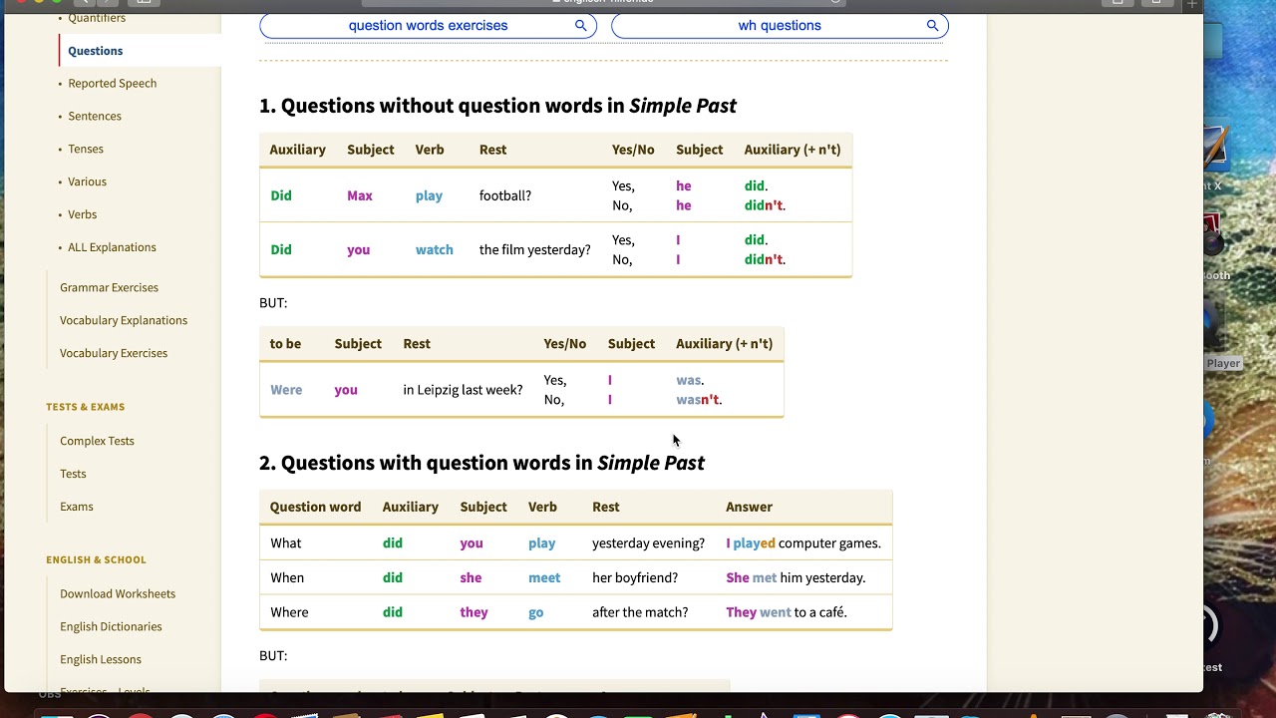Open Vocabulary Exercises link
The image size is (1276, 718).
pyautogui.click(x=114, y=353)
